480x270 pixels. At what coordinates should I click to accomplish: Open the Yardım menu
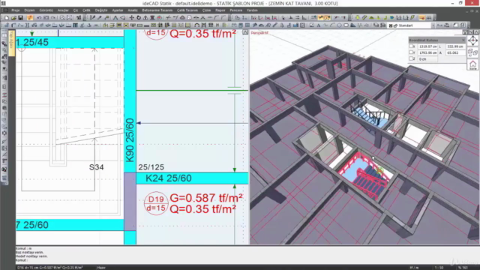coord(252,10)
